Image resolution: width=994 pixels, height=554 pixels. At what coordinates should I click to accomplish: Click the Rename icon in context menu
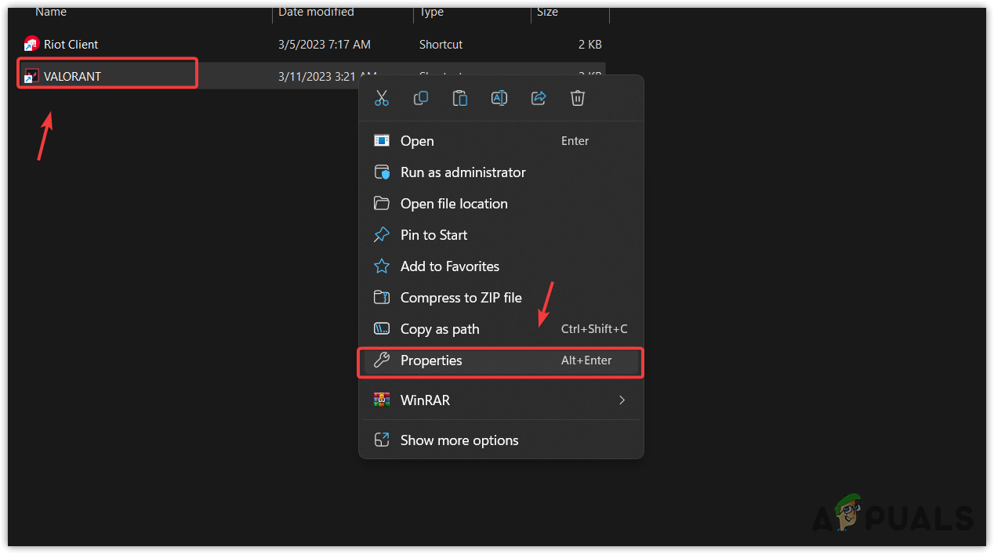(x=499, y=98)
